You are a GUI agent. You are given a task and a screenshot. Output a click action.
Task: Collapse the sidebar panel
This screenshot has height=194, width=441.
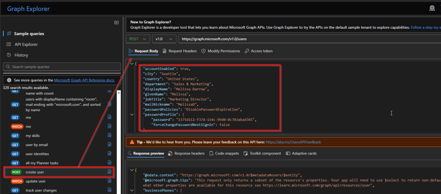click(116, 22)
